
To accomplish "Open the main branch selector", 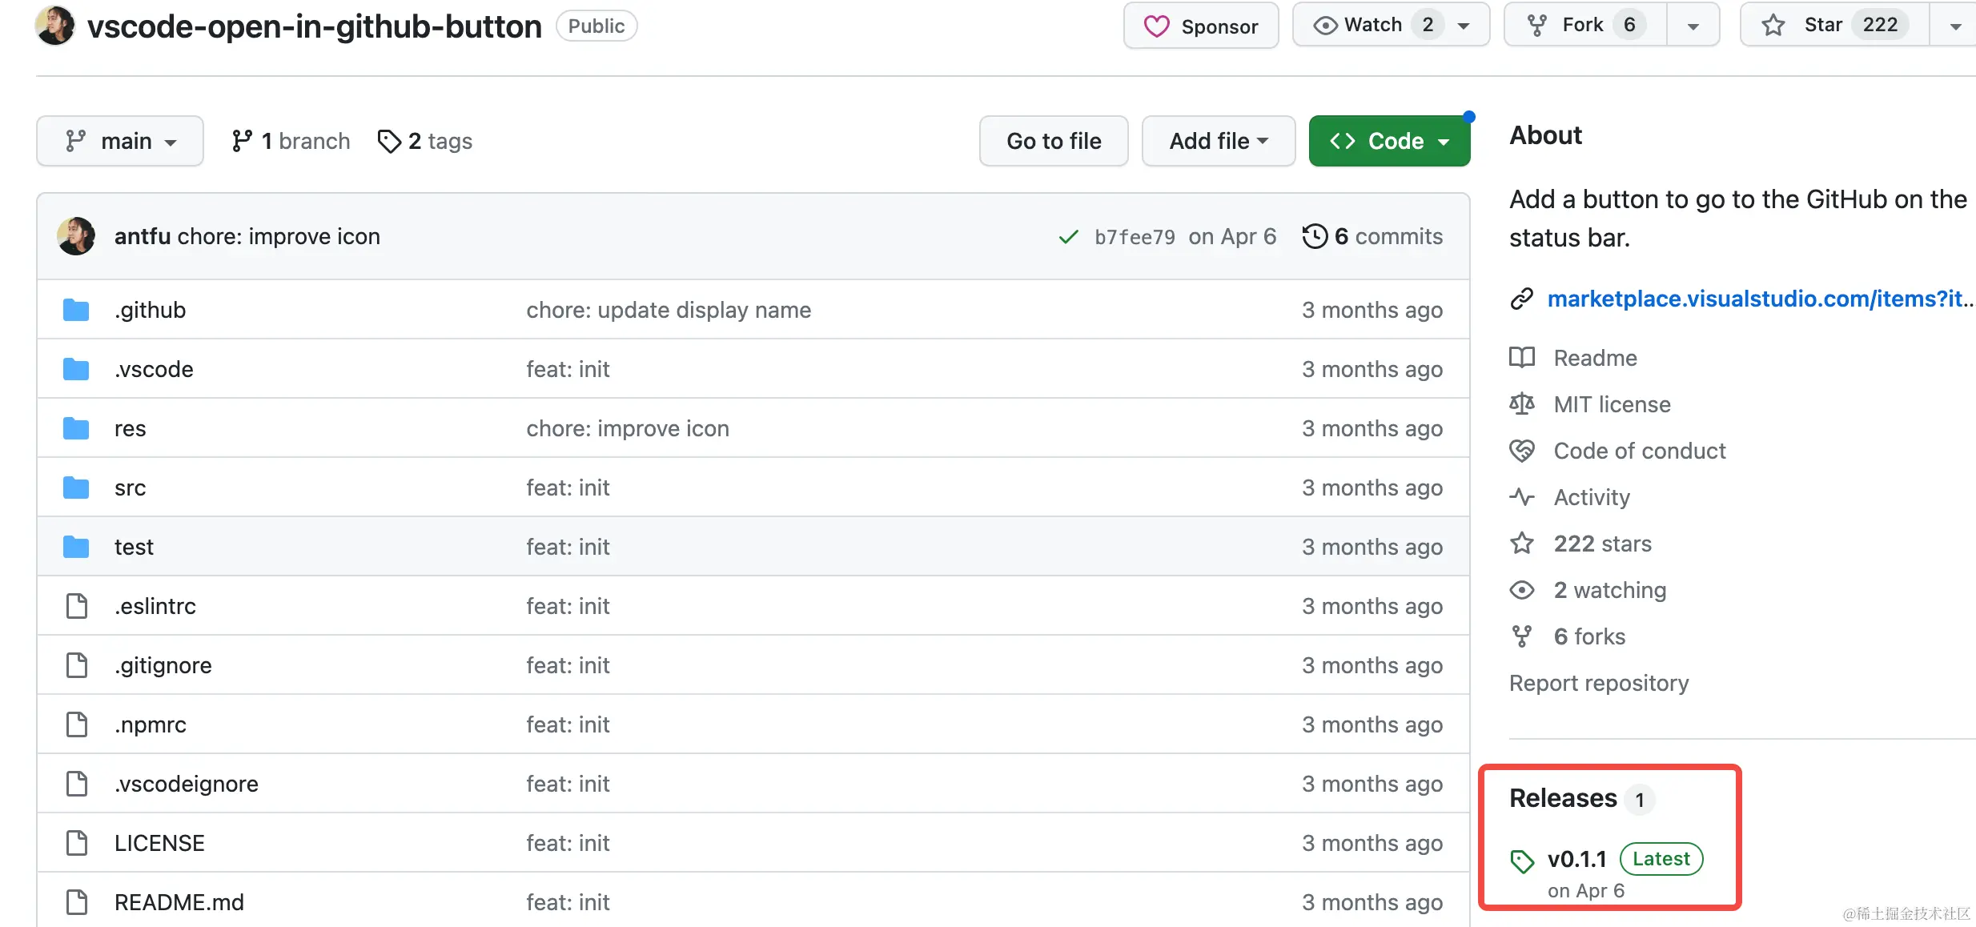I will tap(120, 141).
